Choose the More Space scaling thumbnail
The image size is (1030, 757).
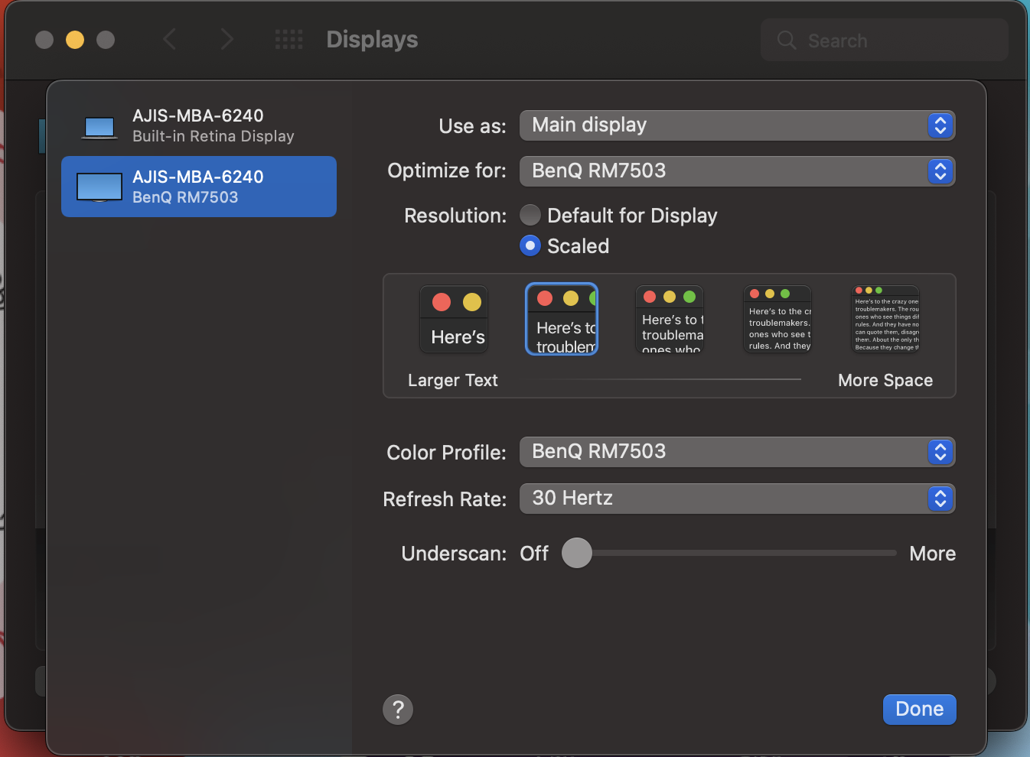coord(885,320)
